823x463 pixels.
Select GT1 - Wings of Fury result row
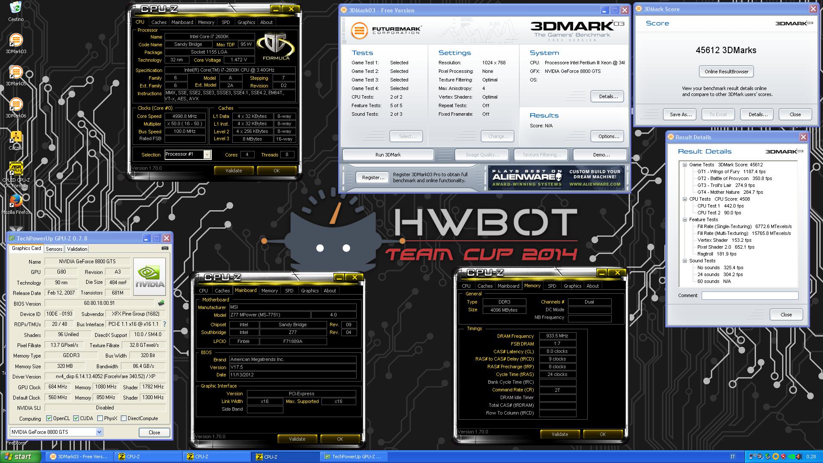[731, 171]
